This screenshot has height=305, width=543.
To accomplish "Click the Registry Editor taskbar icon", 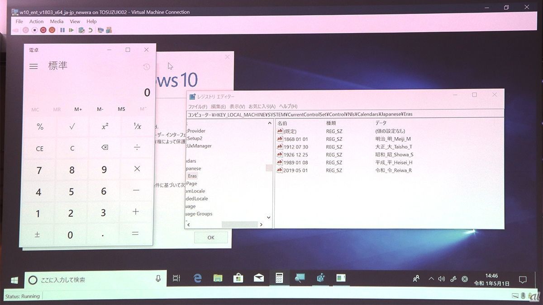I will point(320,278).
